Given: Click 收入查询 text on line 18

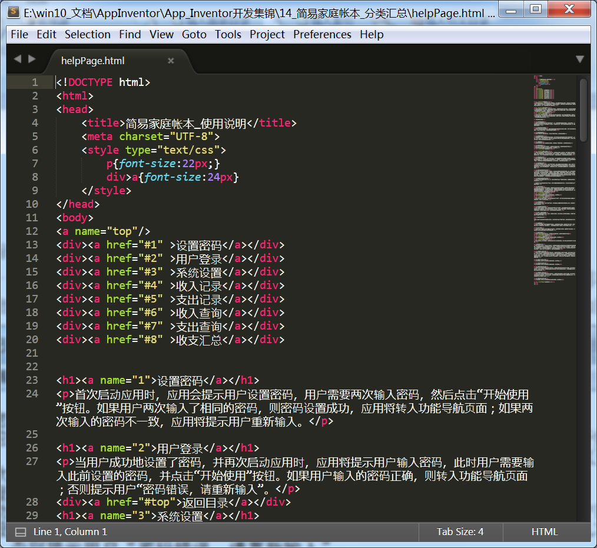Looking at the screenshot, I should click(199, 313).
